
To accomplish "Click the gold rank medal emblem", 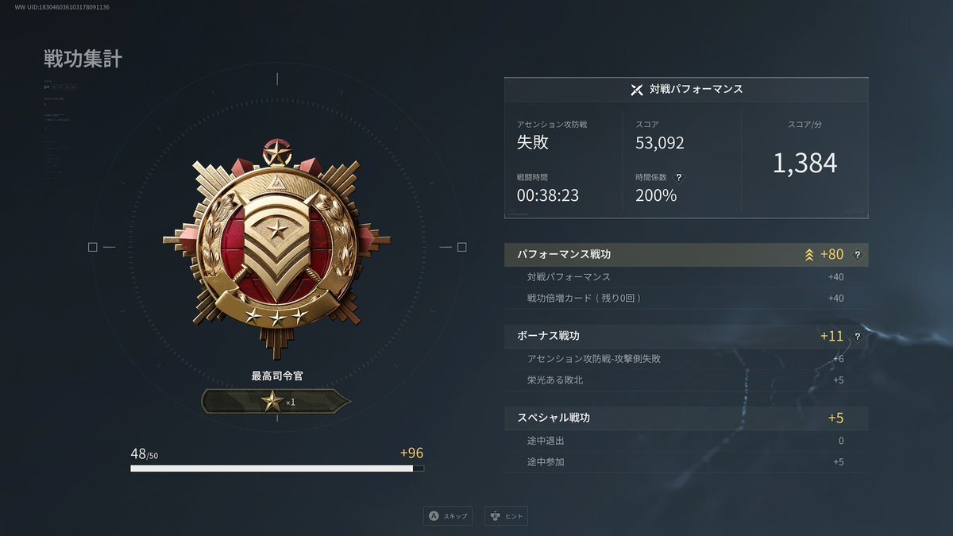I will click(276, 249).
